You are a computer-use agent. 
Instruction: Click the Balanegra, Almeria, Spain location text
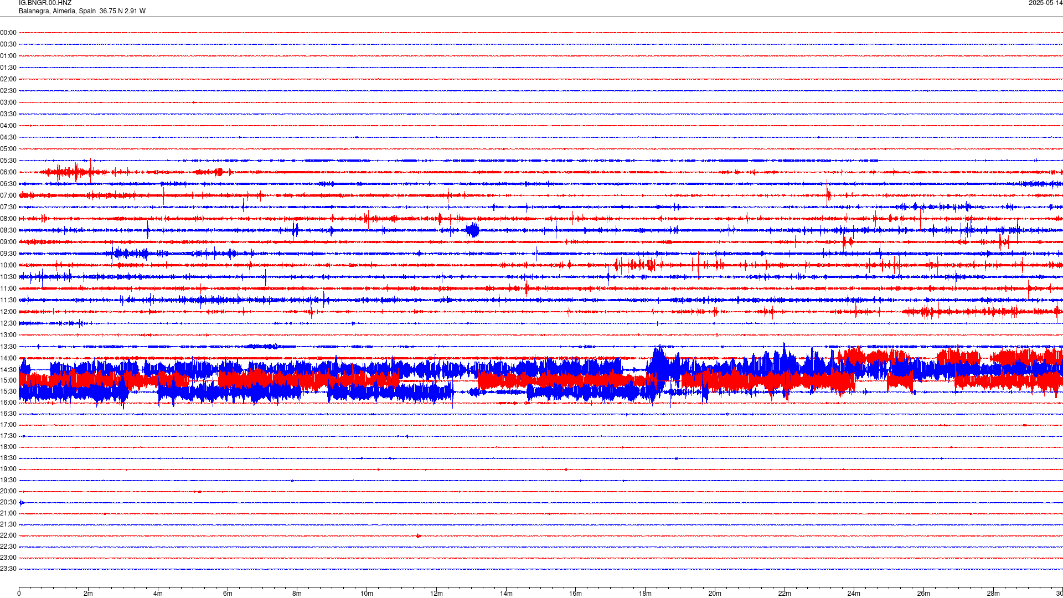[58, 11]
